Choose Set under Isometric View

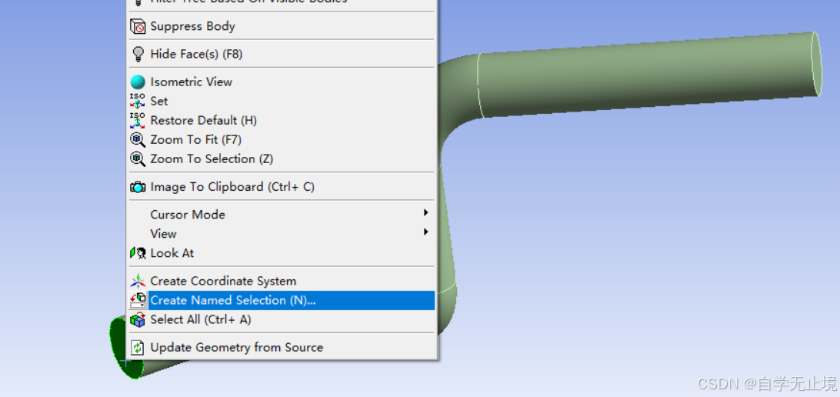pyautogui.click(x=282, y=102)
